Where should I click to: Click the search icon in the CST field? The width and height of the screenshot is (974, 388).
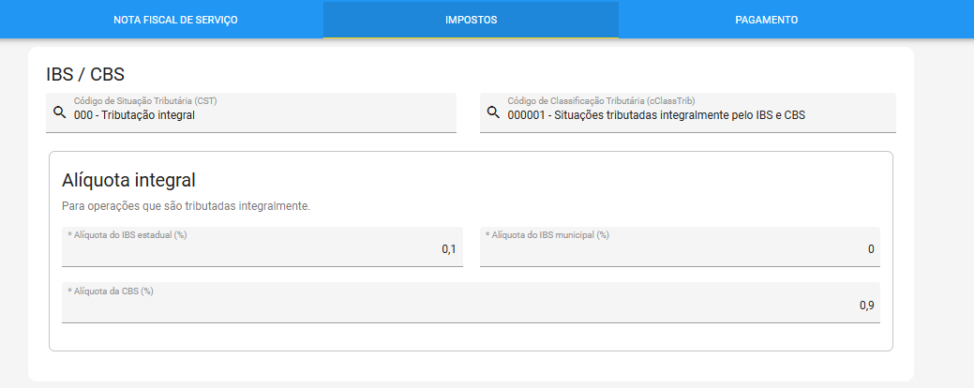click(x=60, y=112)
